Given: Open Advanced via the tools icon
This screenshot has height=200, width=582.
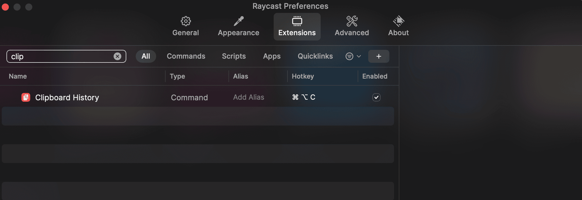Looking at the screenshot, I should [352, 21].
